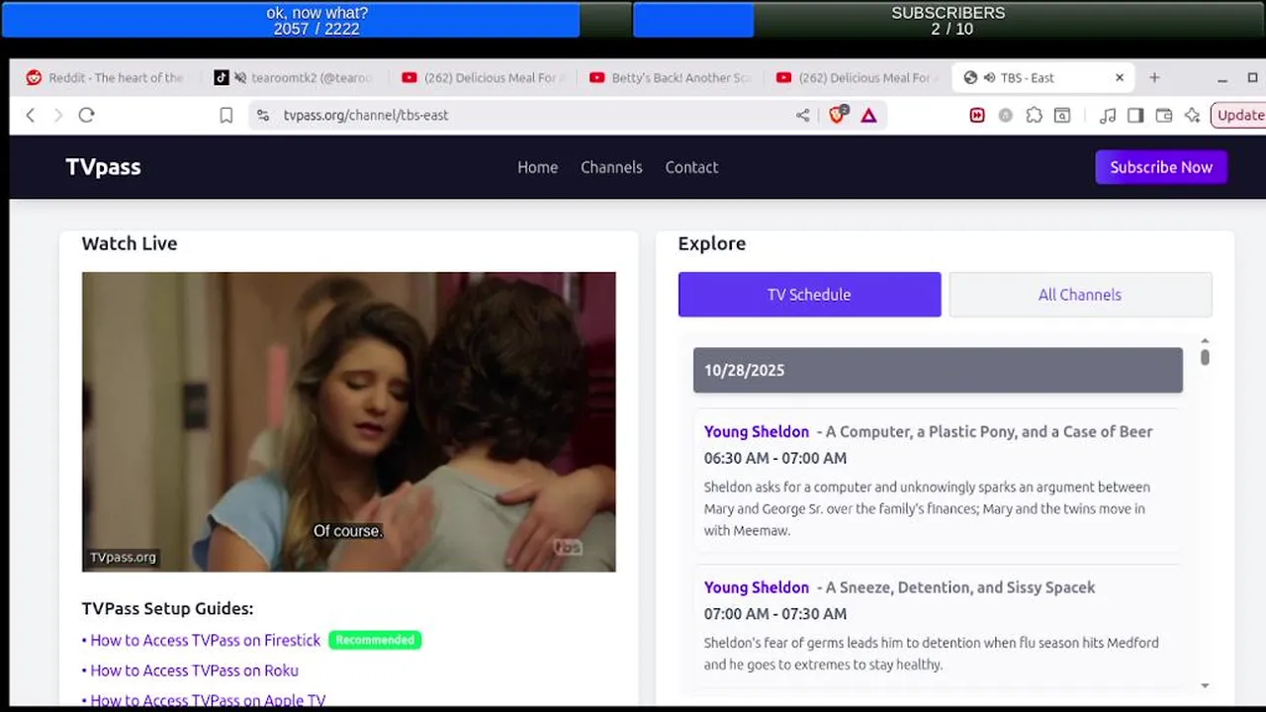Screen dimensions: 1266x712
Task: Open How to Access TVPass on Roku
Action: [x=194, y=670]
